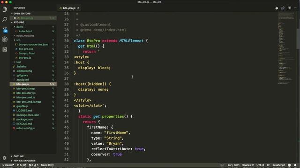Click line number 44 in gutter
300x168 pixels.
click(x=67, y=116)
